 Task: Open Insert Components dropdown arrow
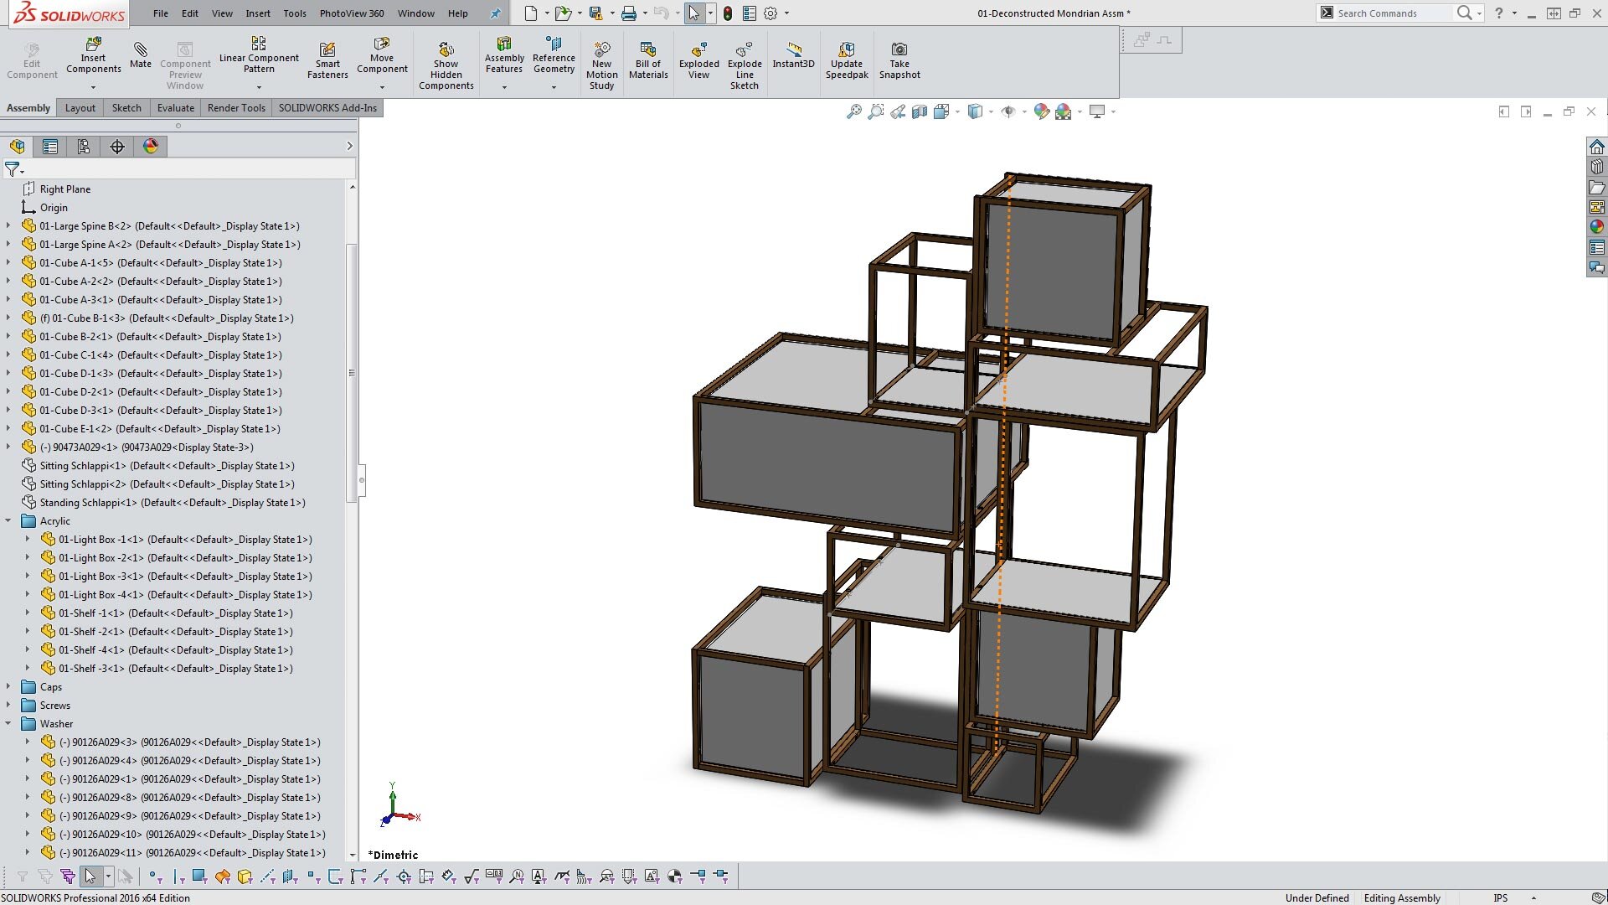point(93,87)
